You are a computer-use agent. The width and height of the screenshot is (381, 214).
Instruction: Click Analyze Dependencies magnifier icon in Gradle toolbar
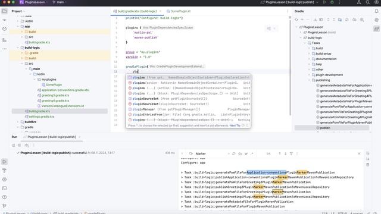tap(362, 20)
